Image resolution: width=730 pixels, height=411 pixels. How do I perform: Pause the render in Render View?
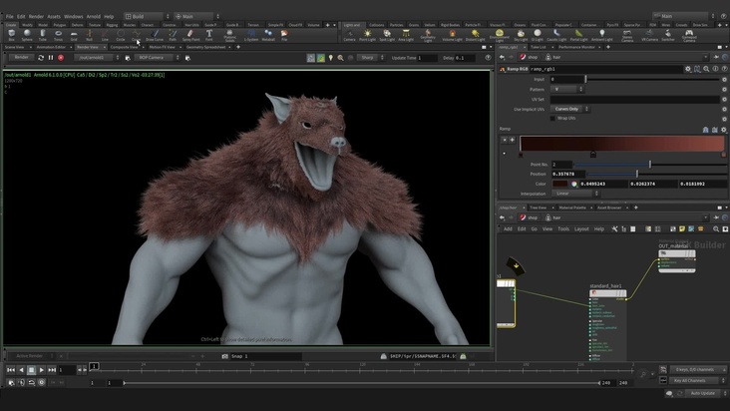coord(51,57)
